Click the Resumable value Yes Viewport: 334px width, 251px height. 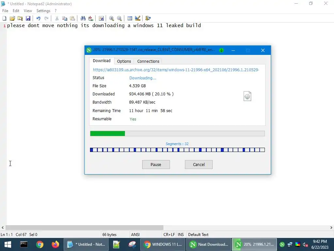133,119
